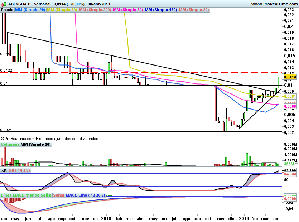Click the 08-abr-2019 date in header
The height and width of the screenshot is (222, 299).
point(99,4)
